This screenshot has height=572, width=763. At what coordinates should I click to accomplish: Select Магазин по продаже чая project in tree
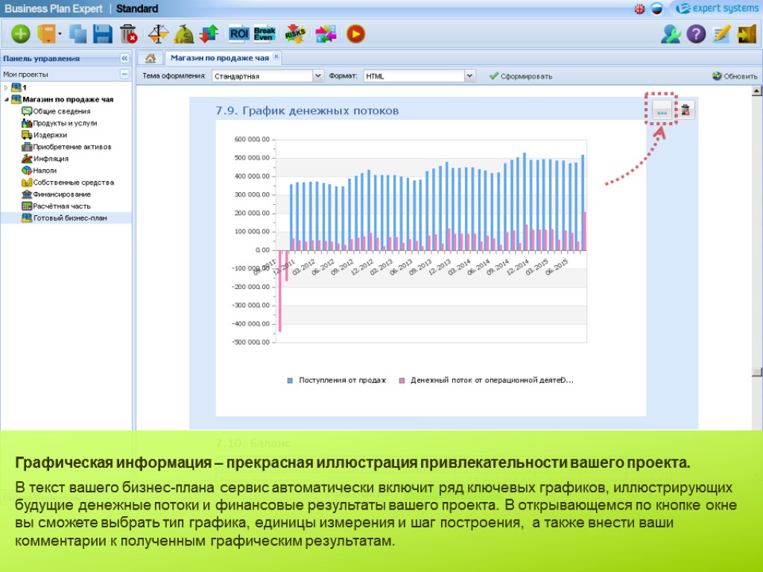63,99
